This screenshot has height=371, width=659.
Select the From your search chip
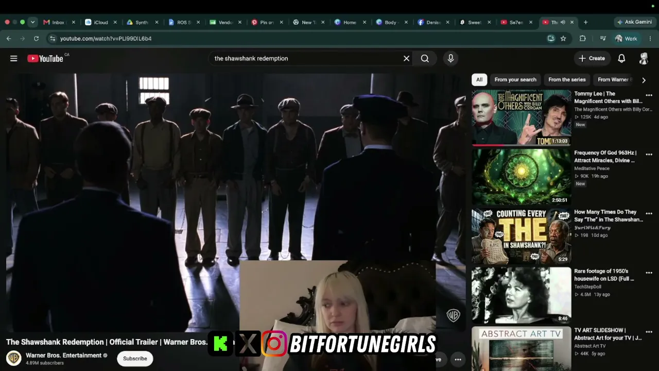click(x=515, y=79)
